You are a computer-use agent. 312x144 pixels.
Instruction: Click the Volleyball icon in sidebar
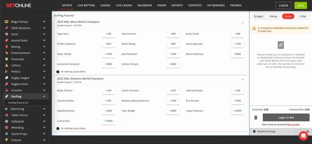[6, 121]
